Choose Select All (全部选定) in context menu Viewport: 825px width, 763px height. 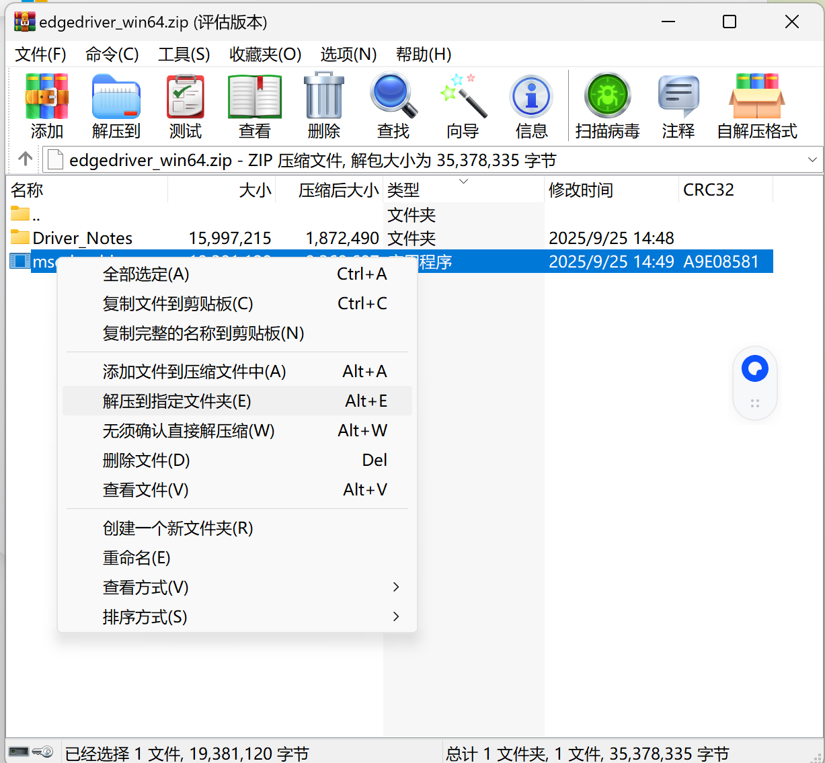point(237,274)
